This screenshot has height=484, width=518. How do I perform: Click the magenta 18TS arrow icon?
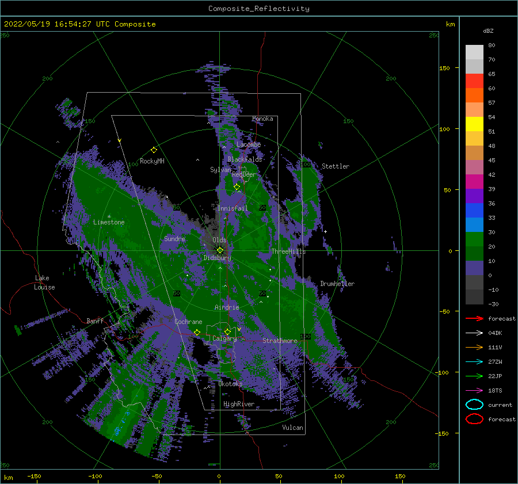tap(474, 391)
